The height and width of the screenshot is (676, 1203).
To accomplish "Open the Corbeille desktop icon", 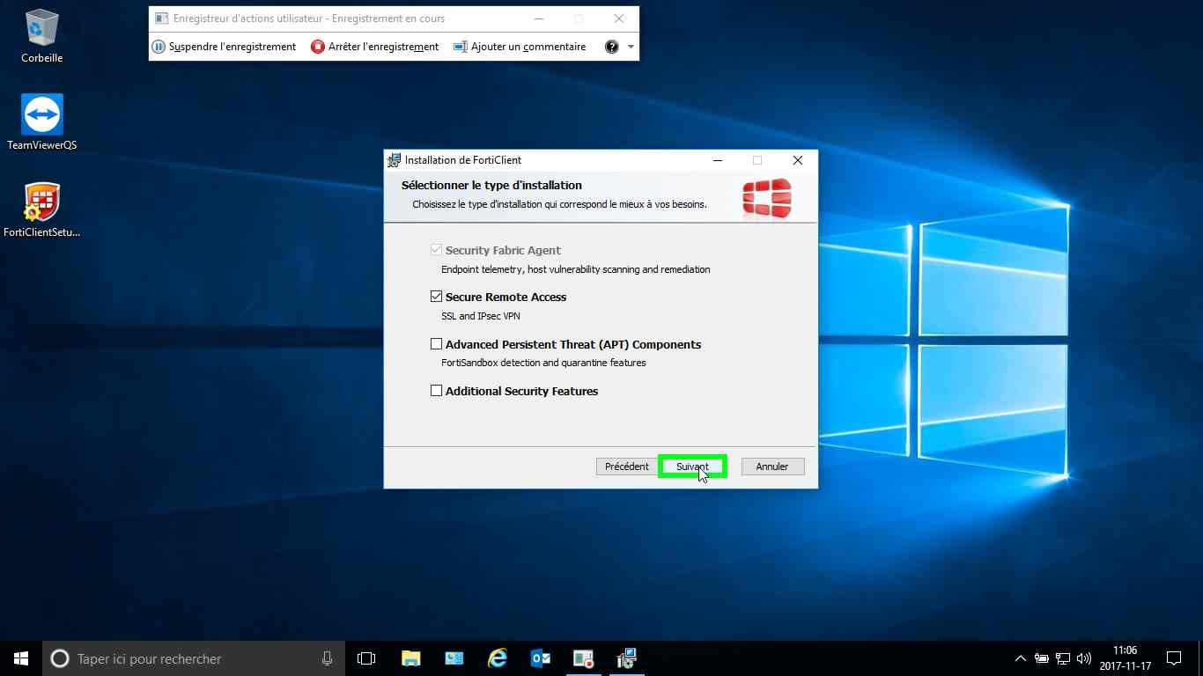I will click(42, 35).
